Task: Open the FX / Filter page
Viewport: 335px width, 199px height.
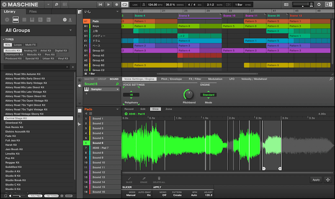Action: [x=195, y=79]
